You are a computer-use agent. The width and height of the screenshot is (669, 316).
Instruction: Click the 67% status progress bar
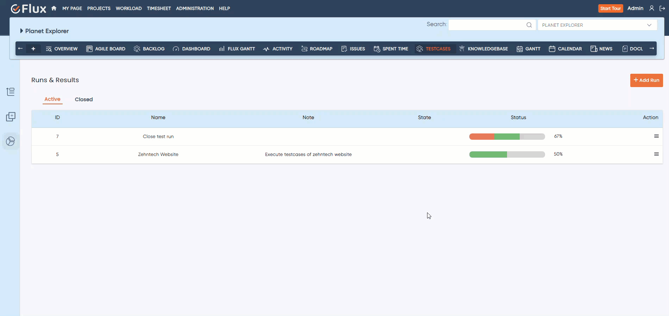(x=507, y=137)
